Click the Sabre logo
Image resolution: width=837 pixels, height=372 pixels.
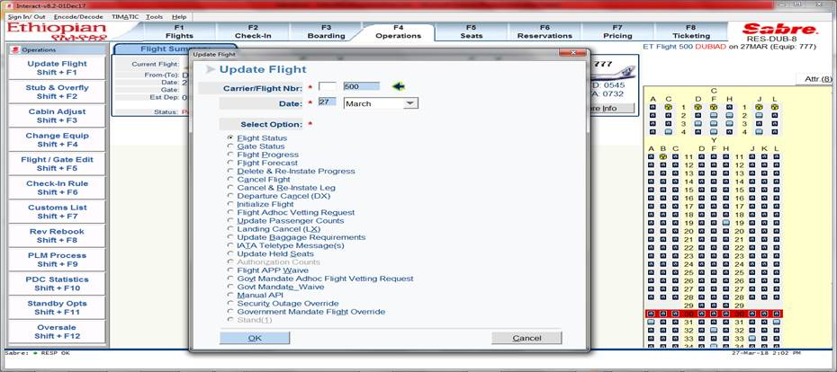(780, 29)
